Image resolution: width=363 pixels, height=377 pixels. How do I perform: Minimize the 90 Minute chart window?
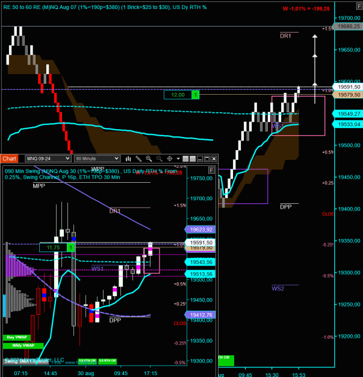[x=200, y=159]
